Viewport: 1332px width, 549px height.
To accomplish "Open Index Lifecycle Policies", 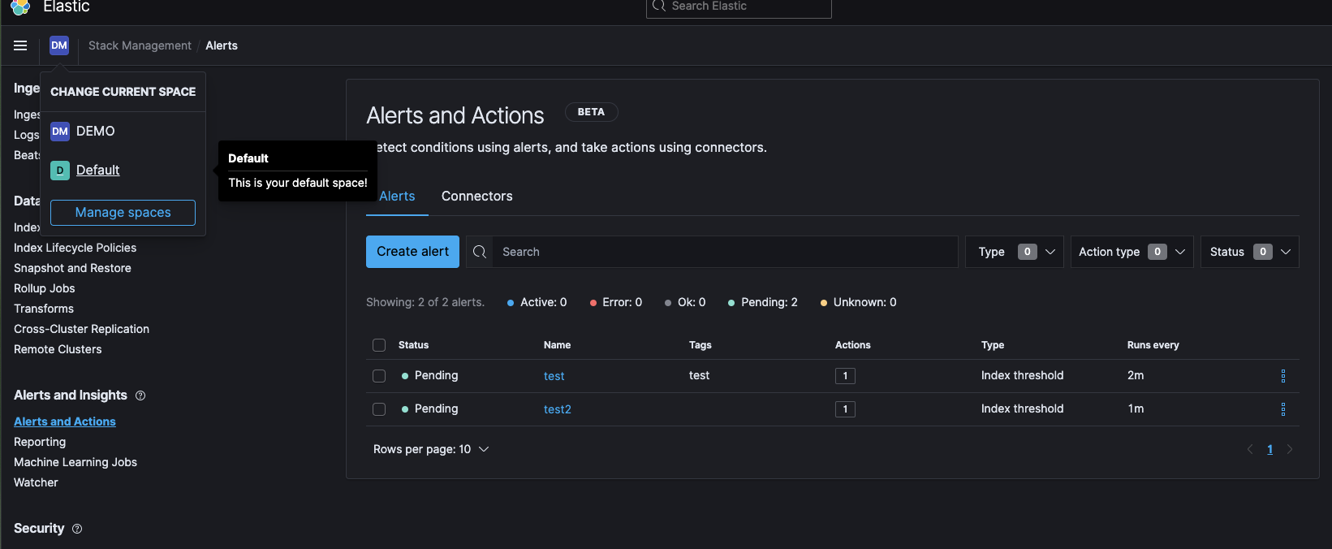I will 75,248.
